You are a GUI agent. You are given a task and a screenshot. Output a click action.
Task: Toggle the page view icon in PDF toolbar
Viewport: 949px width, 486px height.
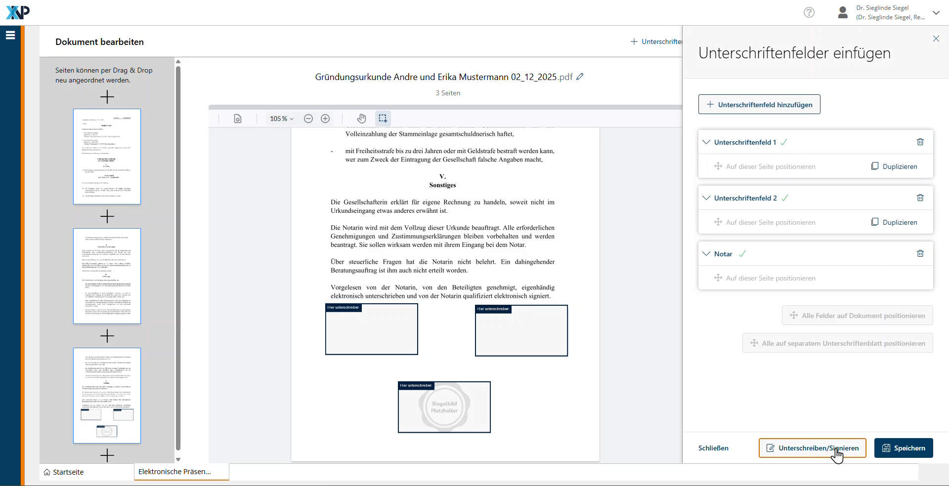tap(238, 119)
